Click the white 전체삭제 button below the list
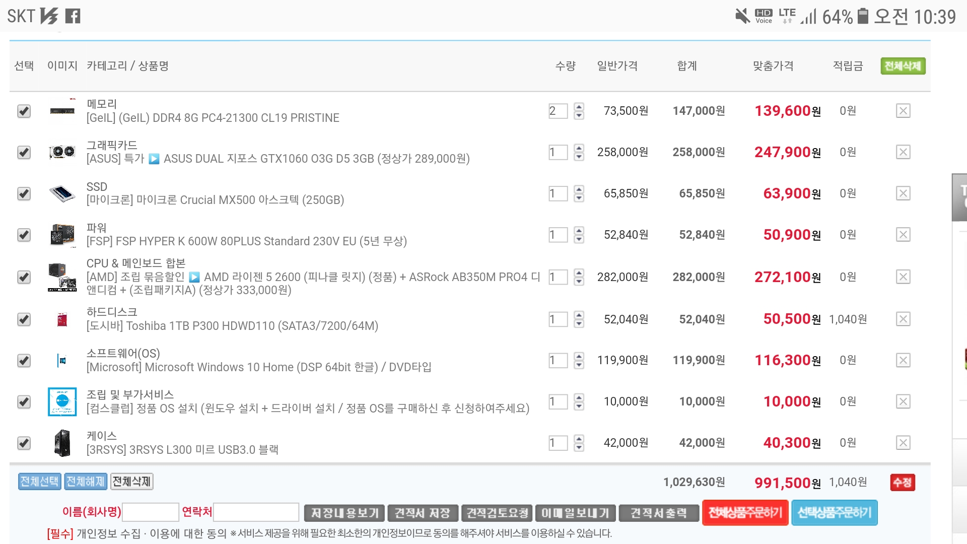This screenshot has width=967, height=544. (131, 482)
